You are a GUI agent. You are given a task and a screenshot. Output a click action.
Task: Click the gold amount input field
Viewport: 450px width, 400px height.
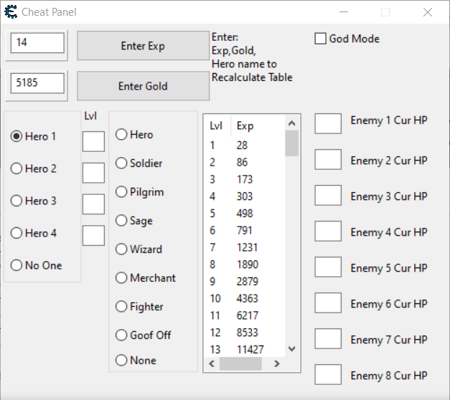coord(37,83)
